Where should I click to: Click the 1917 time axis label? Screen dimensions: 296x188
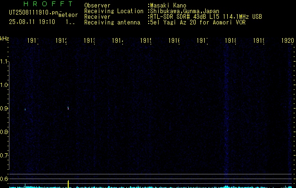[202, 40]
